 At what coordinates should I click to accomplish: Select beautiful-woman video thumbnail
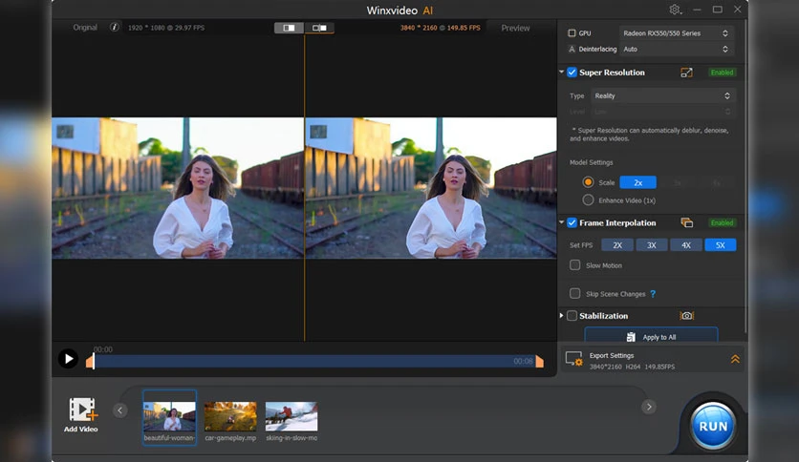[x=169, y=418]
